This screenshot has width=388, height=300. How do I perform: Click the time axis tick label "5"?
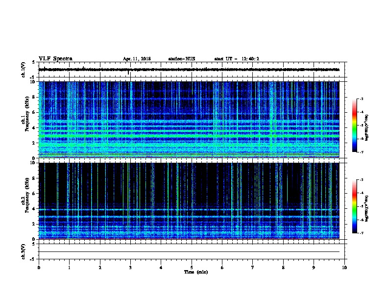click(x=192, y=268)
